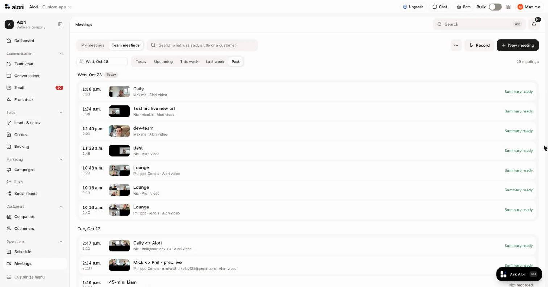Open Booking calendar icon
Screen dimensions: 548x287
click(9, 147)
